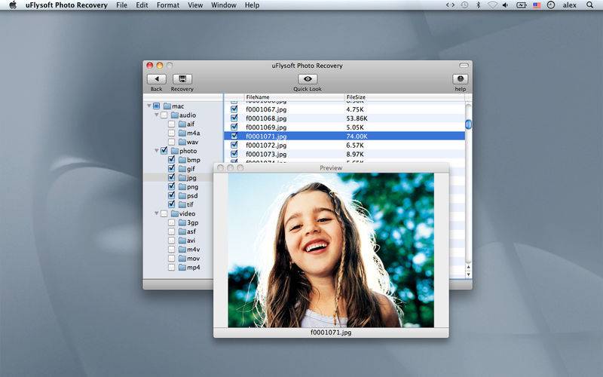Screen dimensions: 603x377
Task: Collapse the photo disclosure triangle
Action: (157, 150)
